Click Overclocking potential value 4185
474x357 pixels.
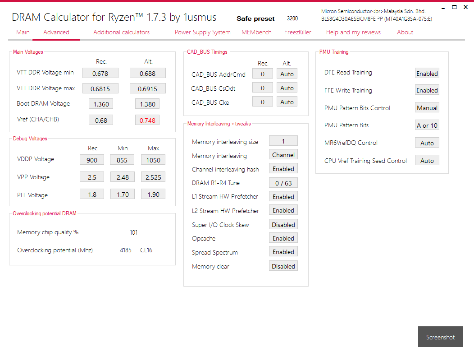(x=125, y=250)
